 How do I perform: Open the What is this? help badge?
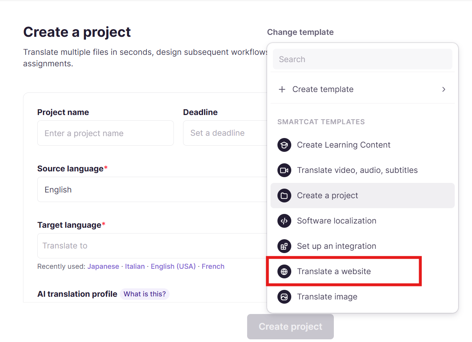[145, 294]
